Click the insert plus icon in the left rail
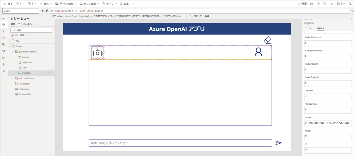 (4, 31)
